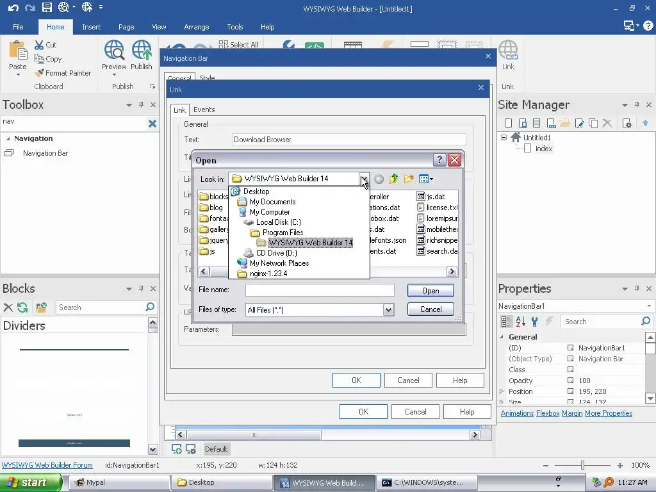Go up one folder level in Open dialog
Image resolution: width=656 pixels, height=492 pixels.
393,179
